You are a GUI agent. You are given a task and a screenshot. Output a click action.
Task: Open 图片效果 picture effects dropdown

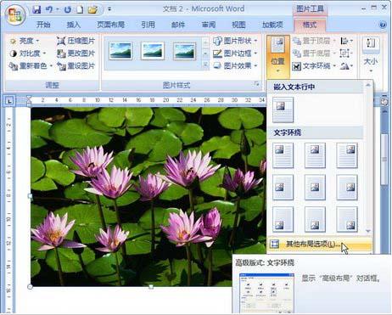pyautogui.click(x=235, y=66)
